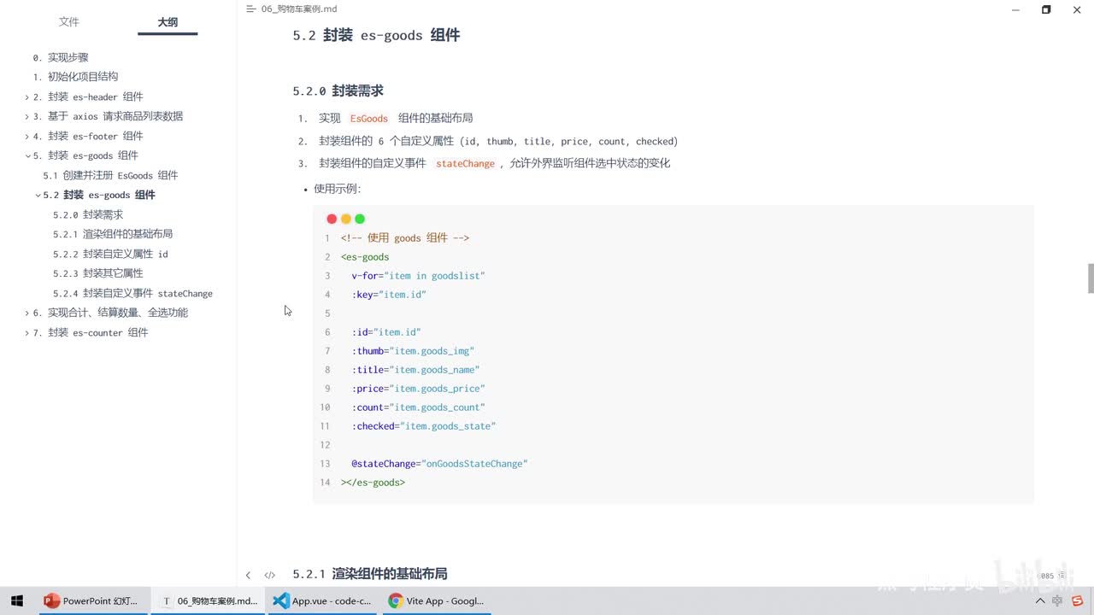Select outline entry 7. 封装 es-counter 组件
Viewport: 1094px width, 615px height.
91,332
